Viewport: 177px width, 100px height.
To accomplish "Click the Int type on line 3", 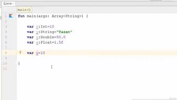I will pos(44,27).
